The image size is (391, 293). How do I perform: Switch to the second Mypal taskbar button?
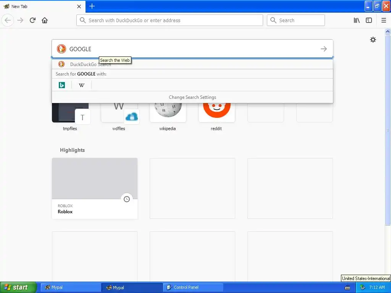[132, 288]
